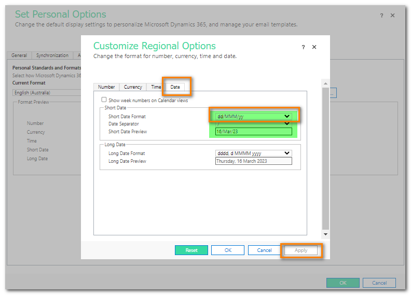This screenshot has height=295, width=411.
Task: Switch to the Number tab
Action: 106,87
